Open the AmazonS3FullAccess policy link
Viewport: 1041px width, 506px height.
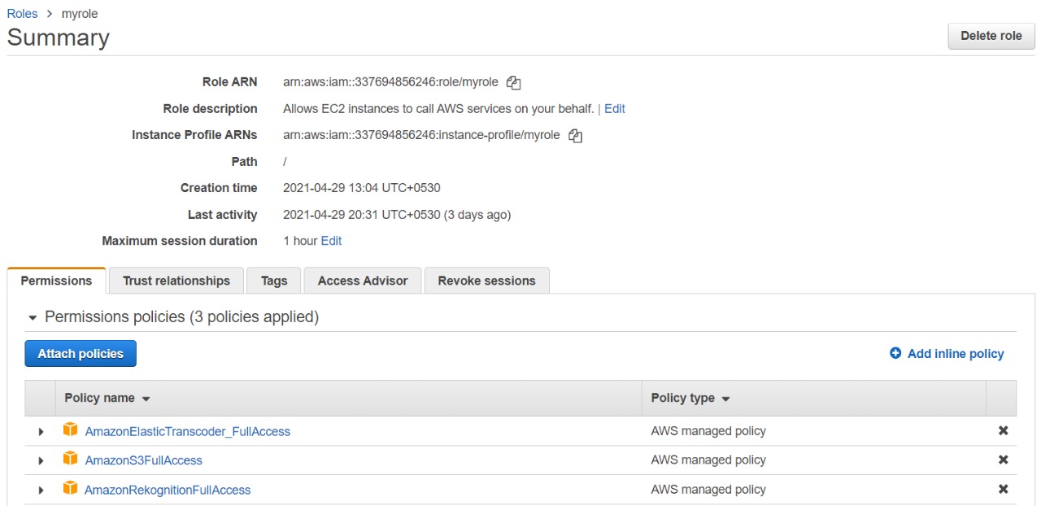pos(144,460)
